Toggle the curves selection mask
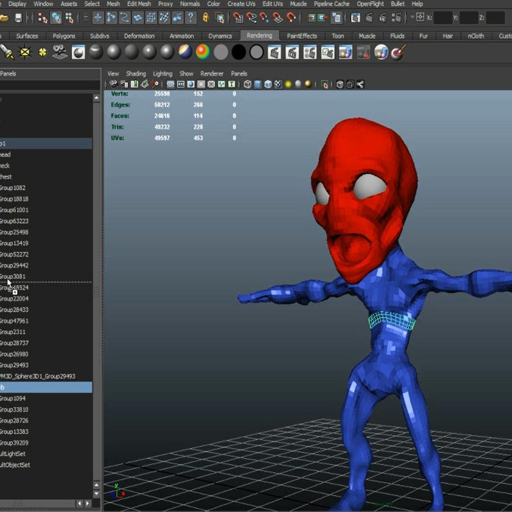Screen dimensions: 512x512 coord(124,18)
